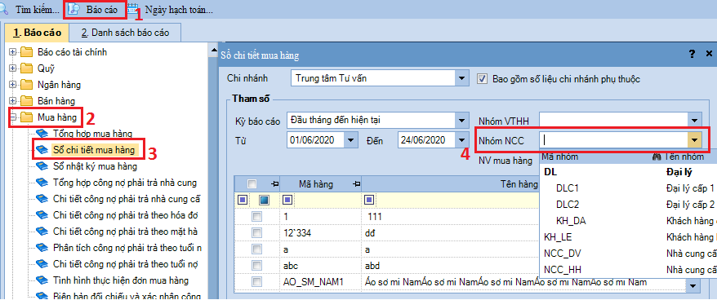Open the Kỳ báo cáo dropdown
This screenshot has height=300, width=717.
coord(461,121)
